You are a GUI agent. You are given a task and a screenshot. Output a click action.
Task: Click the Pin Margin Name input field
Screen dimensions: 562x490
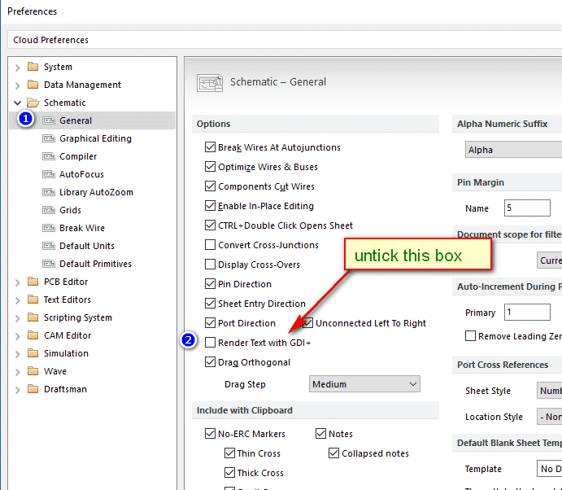pos(526,208)
